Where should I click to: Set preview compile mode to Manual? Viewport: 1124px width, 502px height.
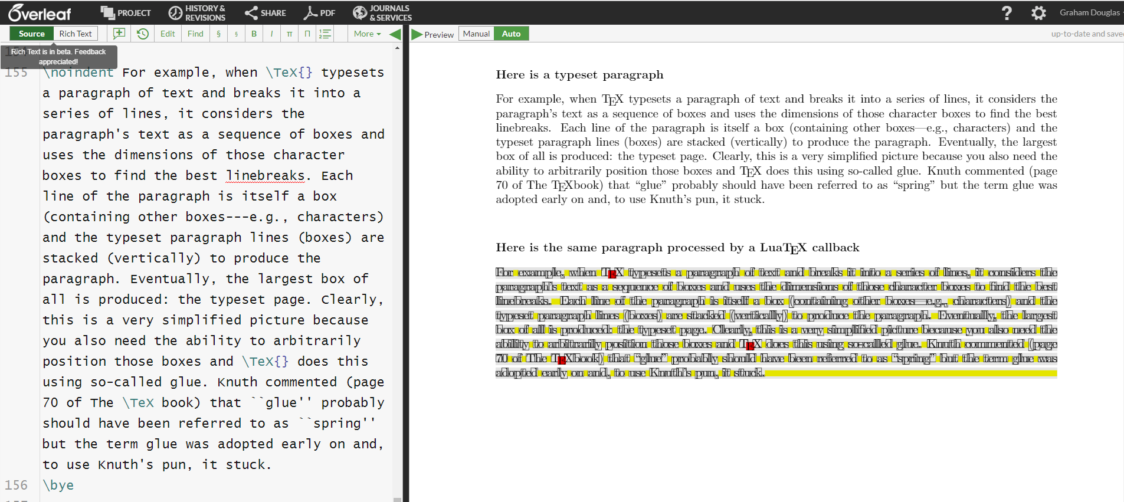coord(476,34)
